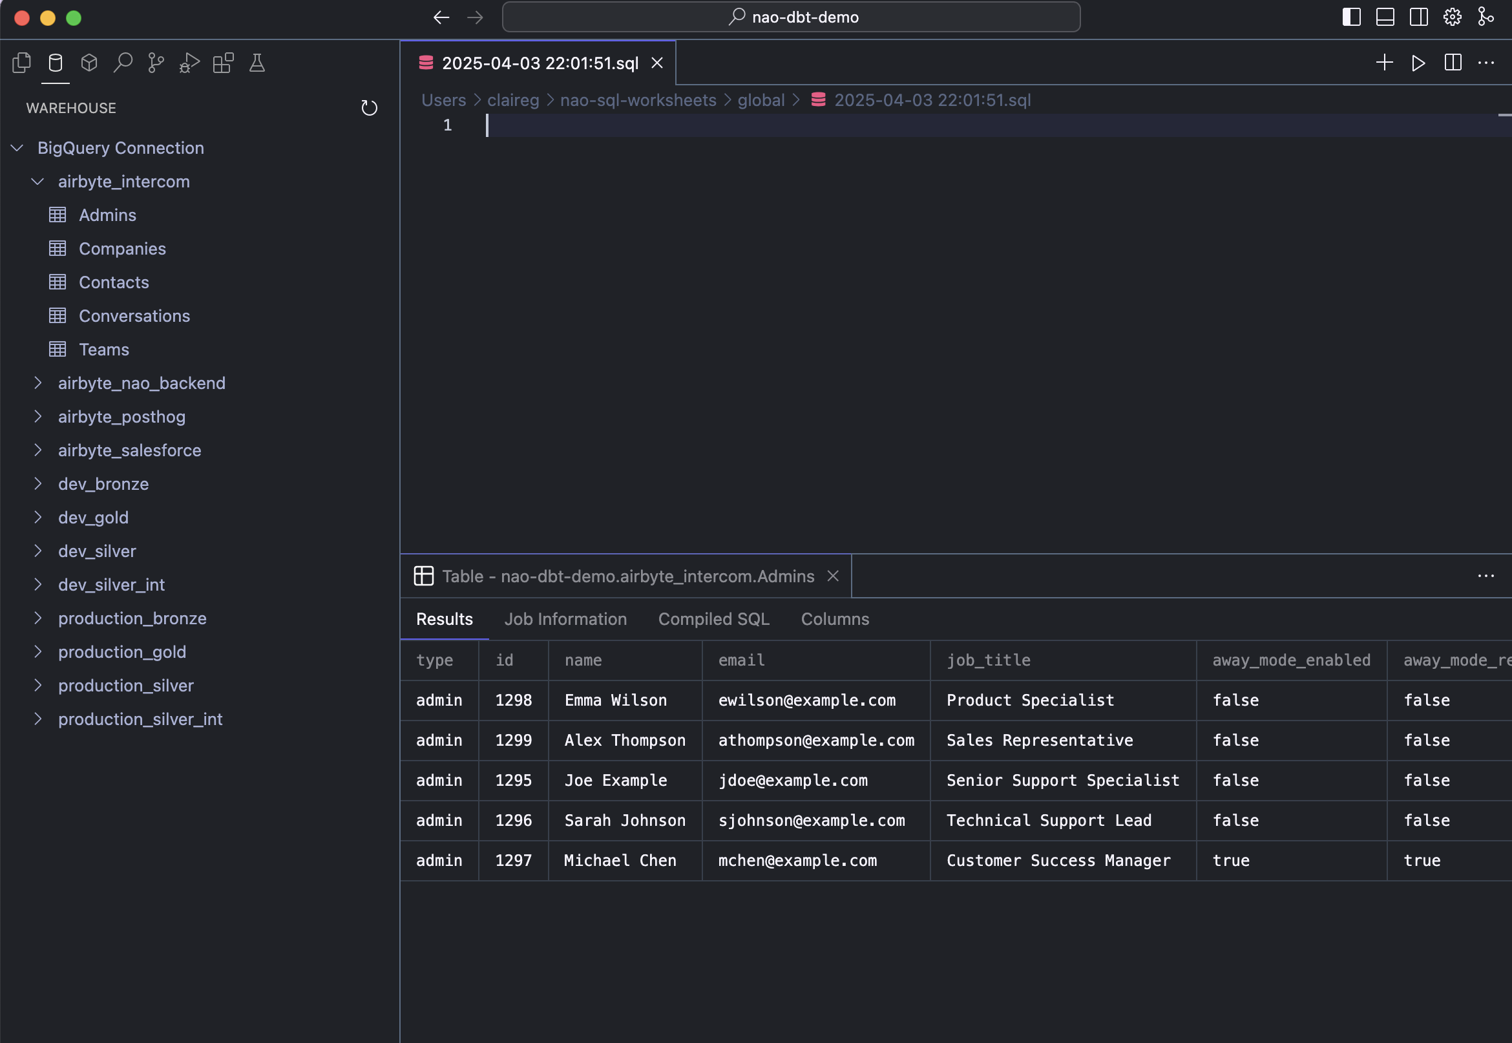Expand the dev_gold dataset
The image size is (1512, 1043).
tap(38, 518)
